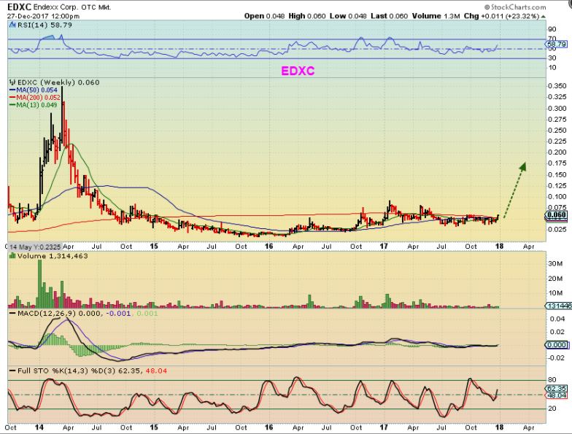Click the 10M volume axis label
The width and height of the screenshot is (572, 434).
pyautogui.click(x=554, y=293)
